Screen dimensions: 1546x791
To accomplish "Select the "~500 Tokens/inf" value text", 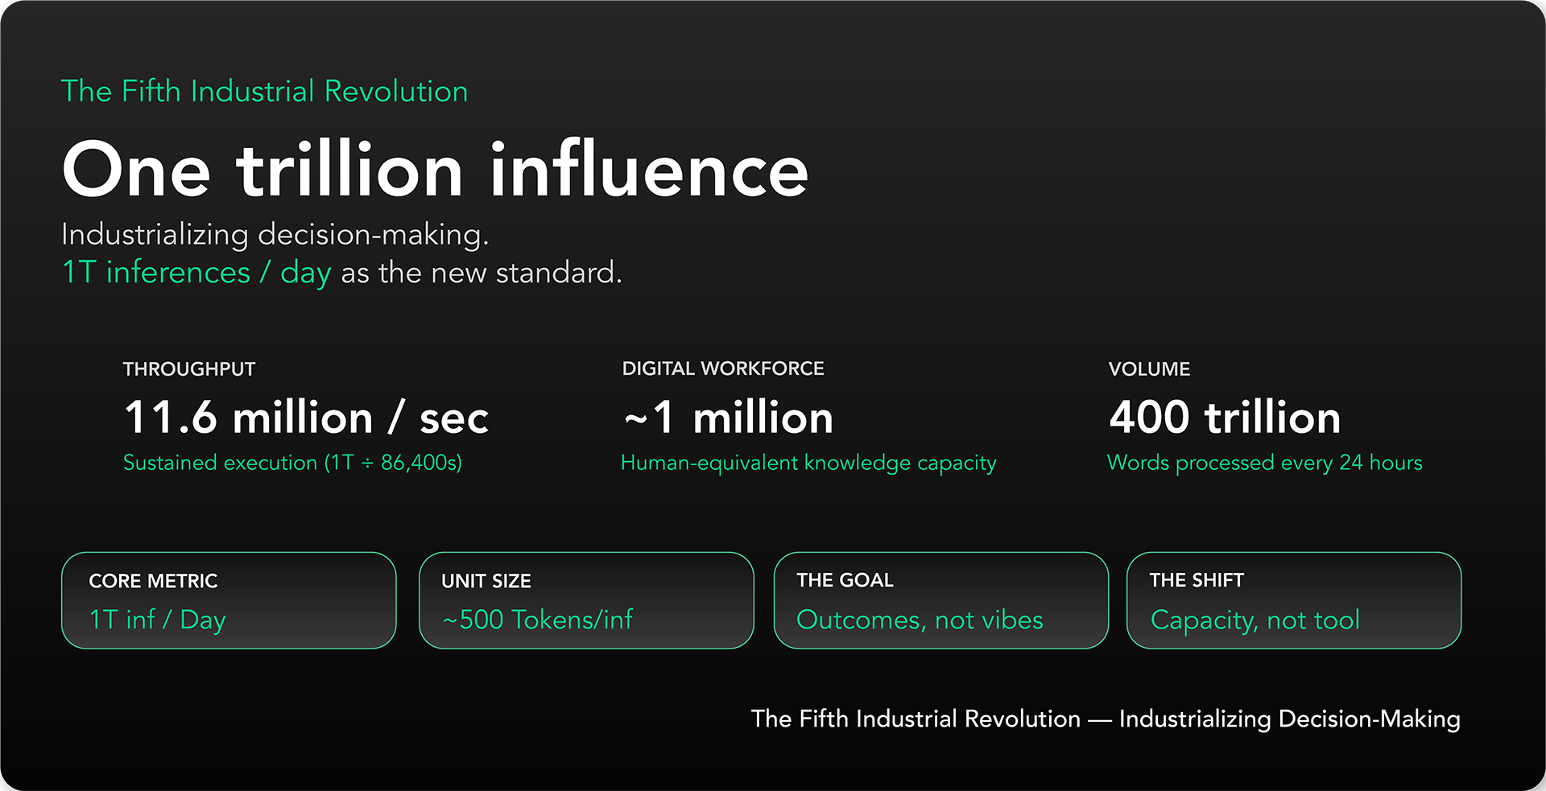I will pyautogui.click(x=538, y=620).
